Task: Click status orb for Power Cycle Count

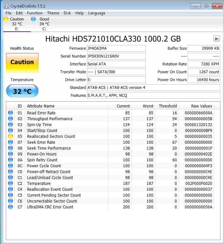Action: click(x=10, y=166)
